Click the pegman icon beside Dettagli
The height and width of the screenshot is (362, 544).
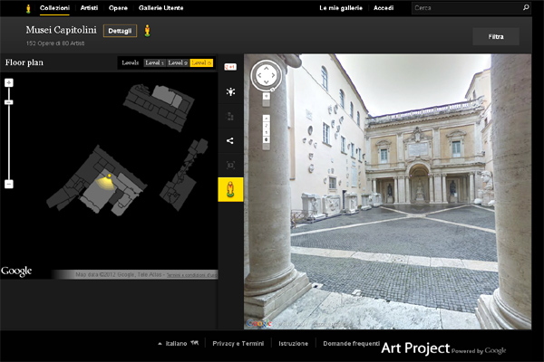click(148, 31)
